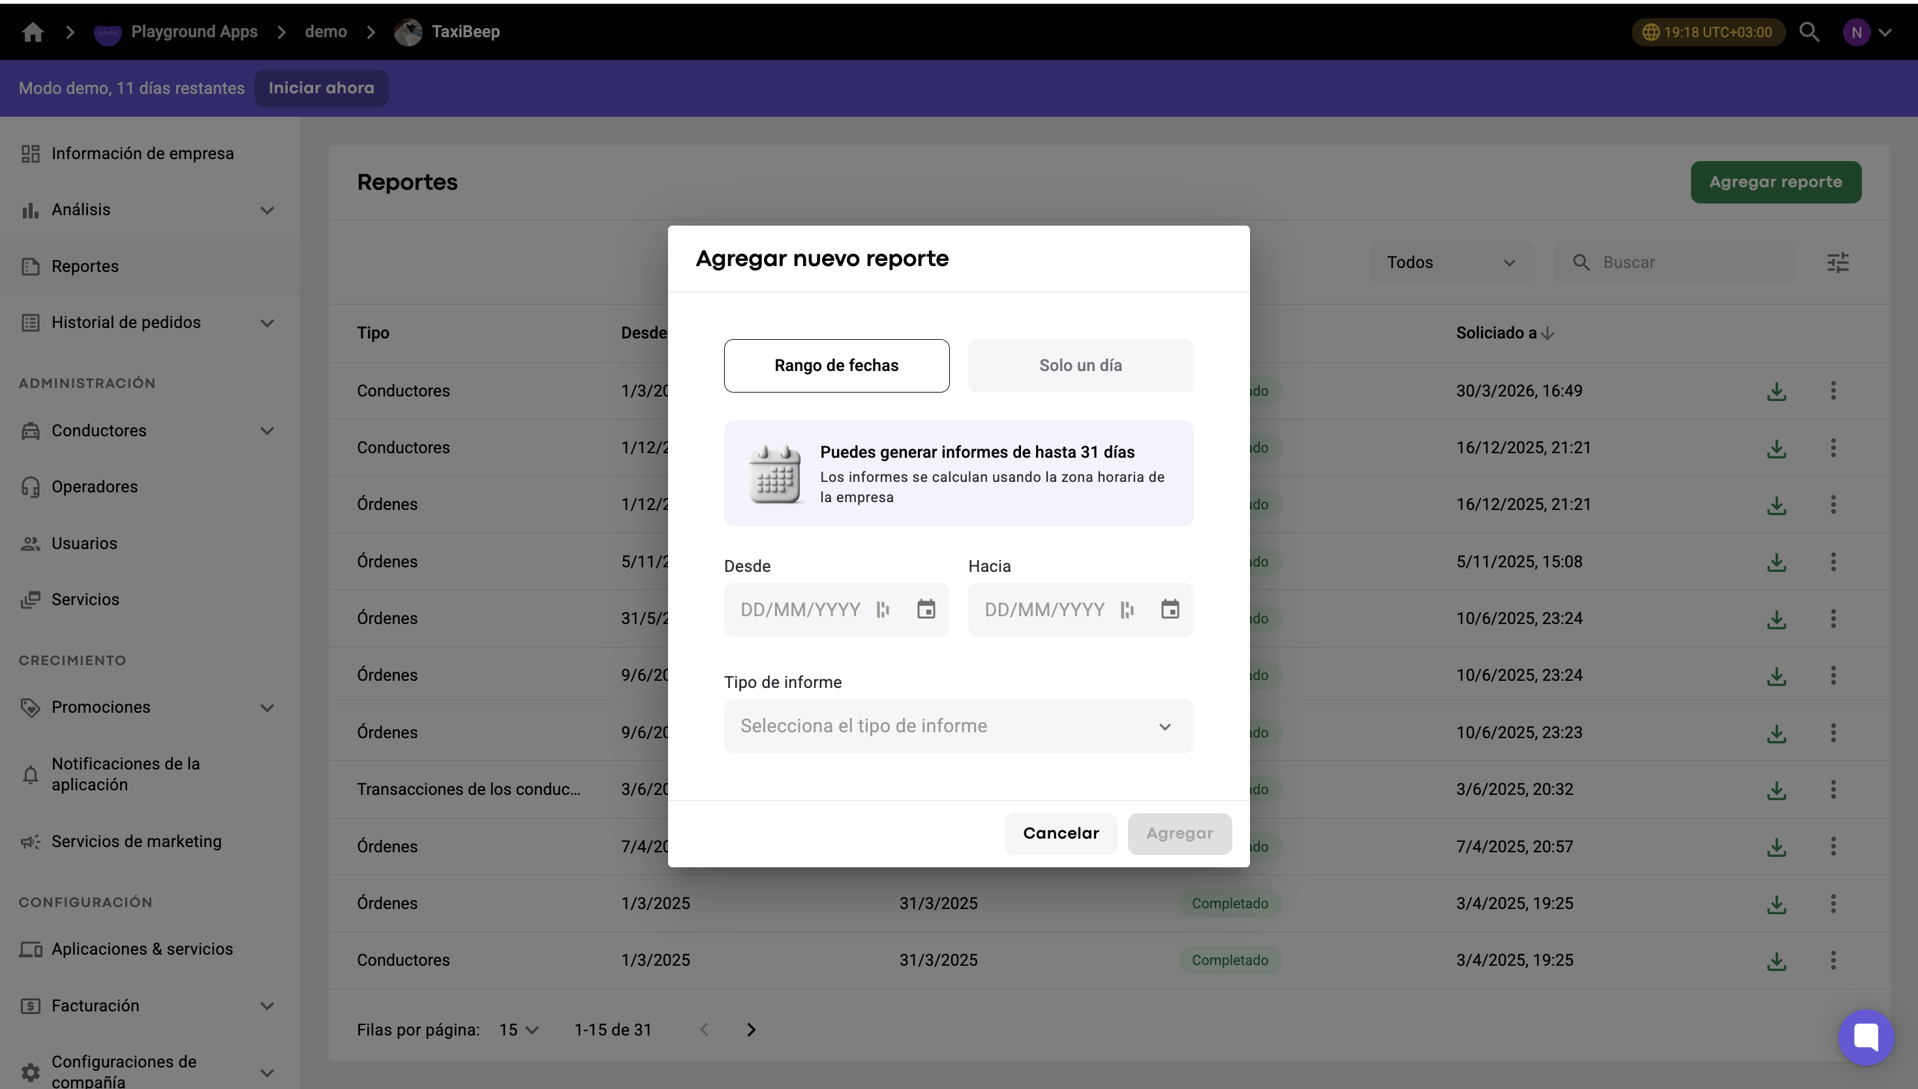The height and width of the screenshot is (1089, 1918).
Task: Open rows per page selector
Action: tap(519, 1030)
